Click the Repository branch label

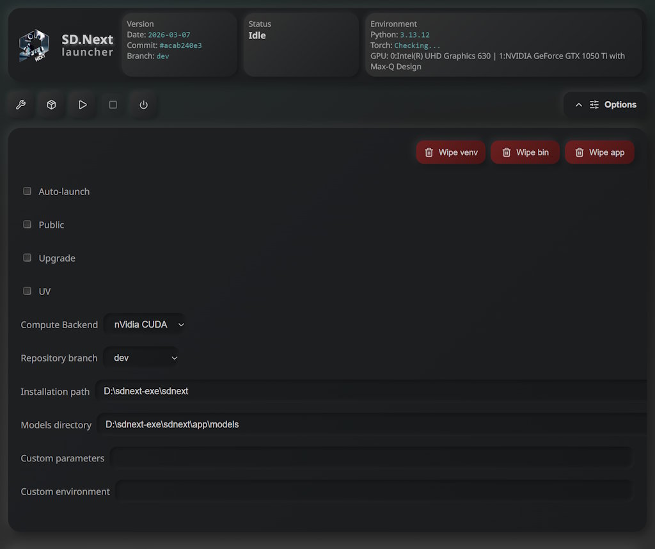click(x=59, y=358)
